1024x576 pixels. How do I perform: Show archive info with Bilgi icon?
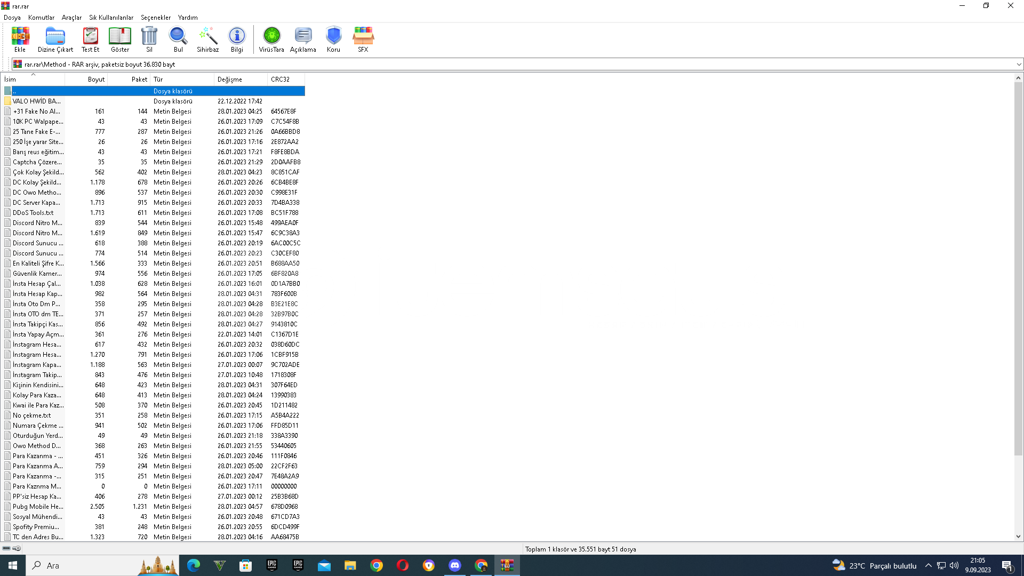(237, 39)
